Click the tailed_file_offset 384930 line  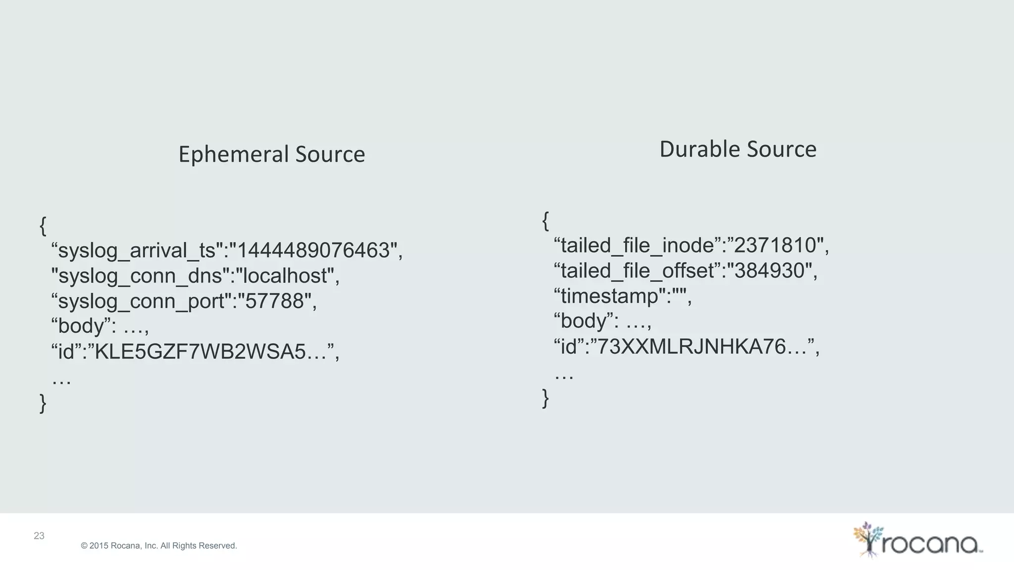point(686,271)
